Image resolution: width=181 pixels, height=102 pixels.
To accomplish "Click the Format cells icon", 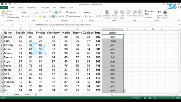I will pos(140,12).
